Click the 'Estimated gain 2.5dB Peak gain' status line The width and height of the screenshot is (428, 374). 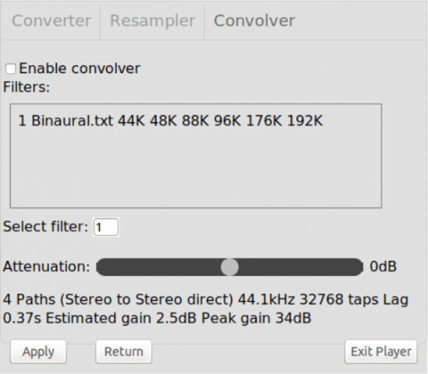[179, 318]
